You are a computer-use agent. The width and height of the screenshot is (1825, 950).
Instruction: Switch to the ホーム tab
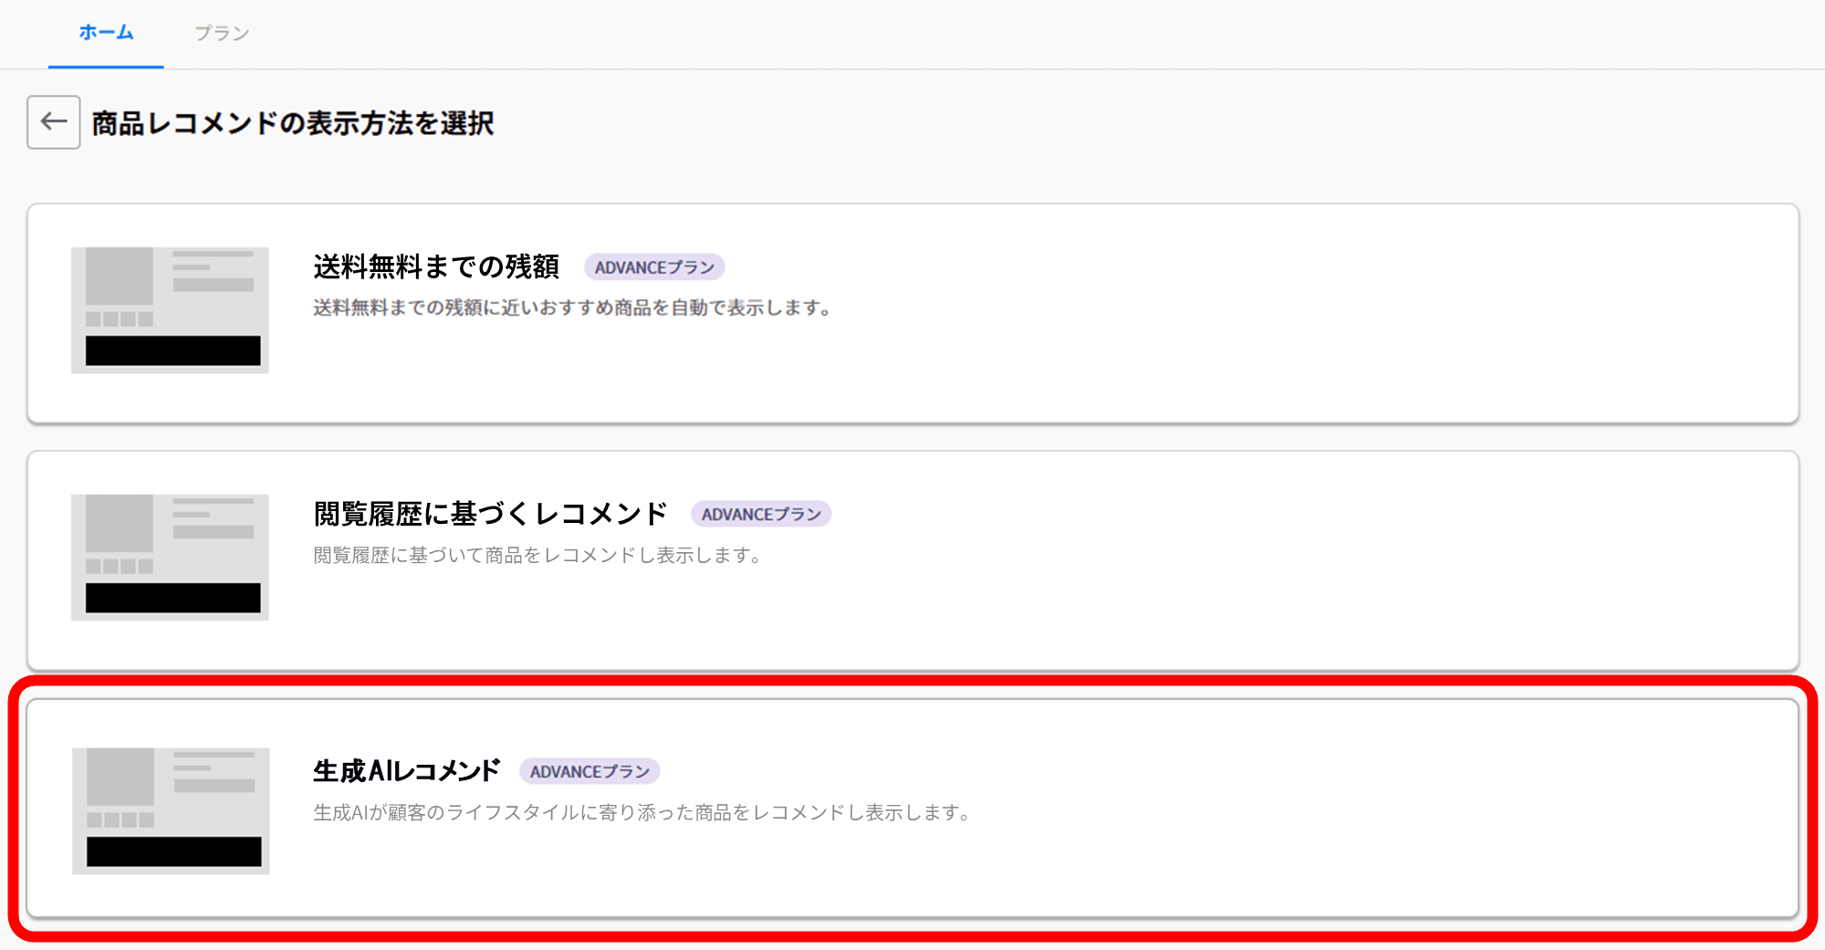(106, 33)
